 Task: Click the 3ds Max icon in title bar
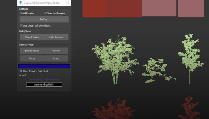pos(21,3)
